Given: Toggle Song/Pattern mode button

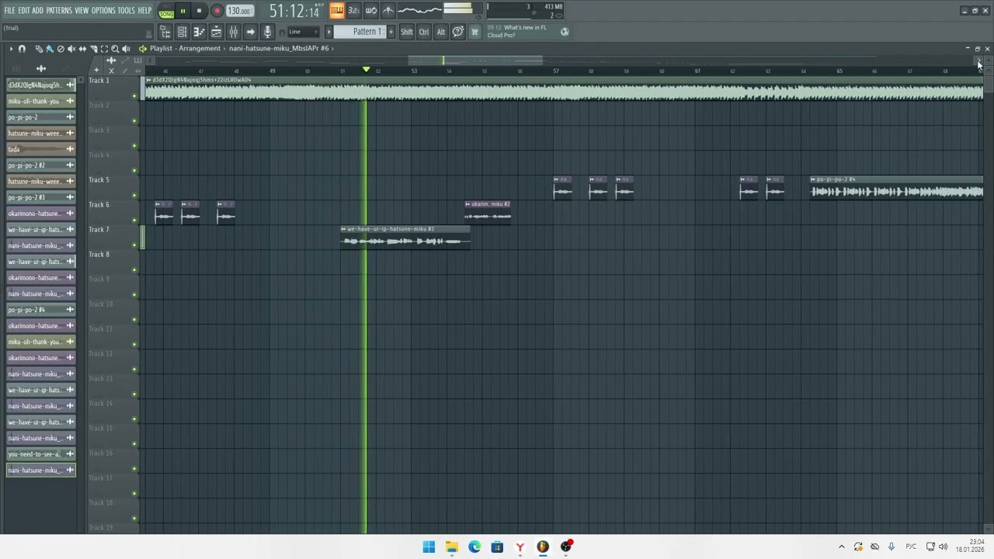Looking at the screenshot, I should coord(166,11).
